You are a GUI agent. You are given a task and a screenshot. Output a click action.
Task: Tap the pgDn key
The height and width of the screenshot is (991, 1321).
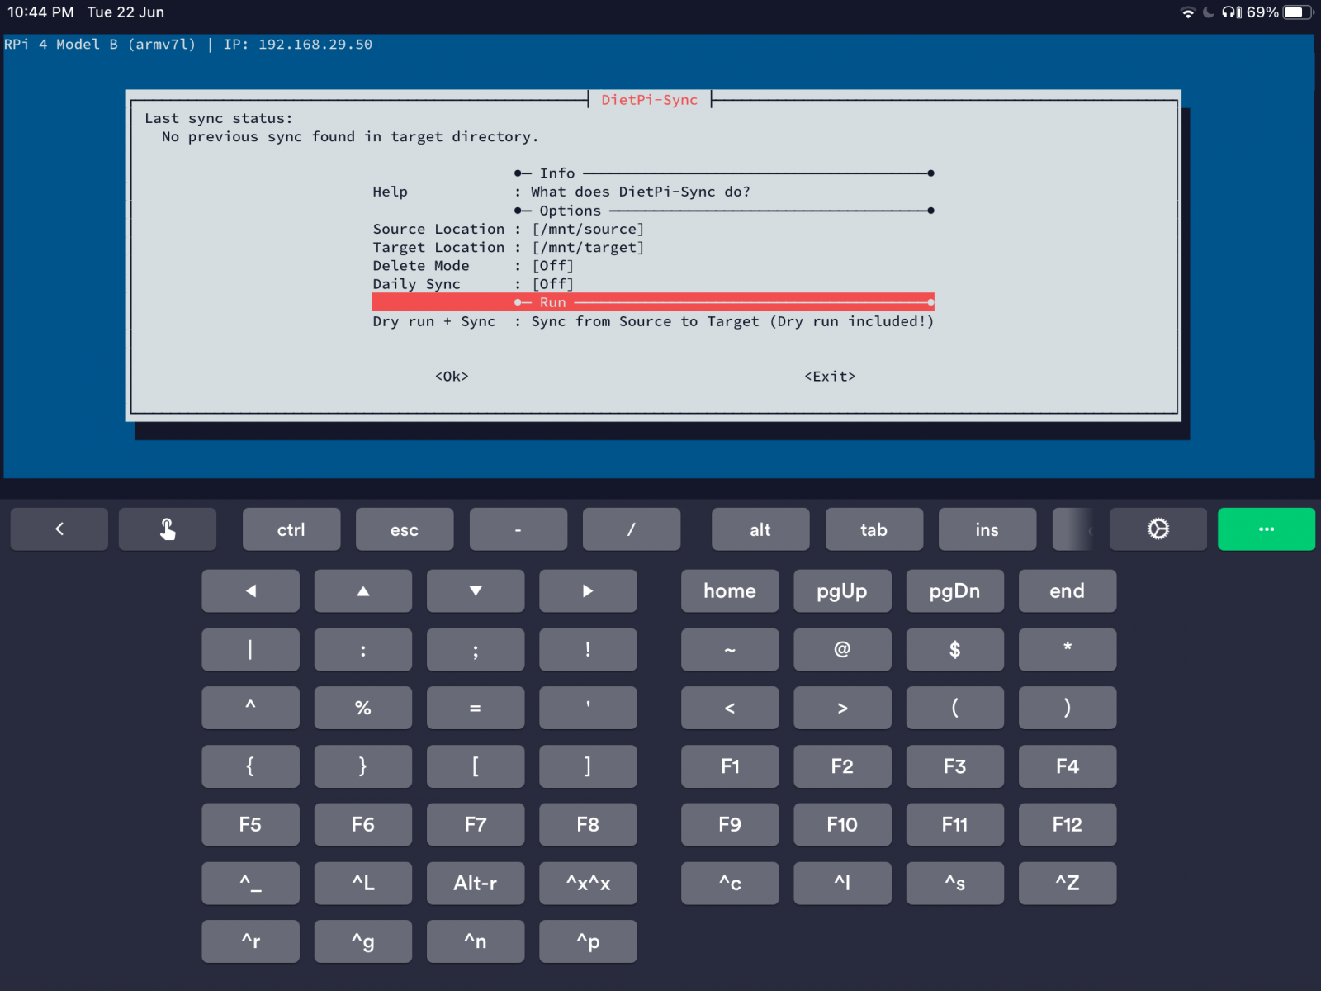click(x=954, y=591)
